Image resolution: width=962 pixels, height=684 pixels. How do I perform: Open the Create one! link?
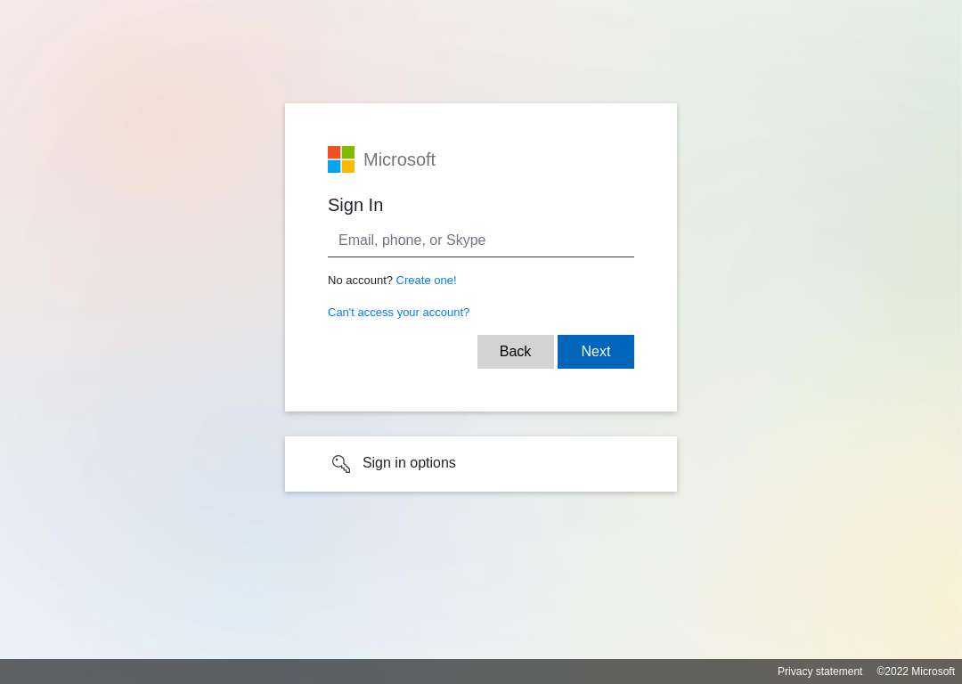coord(426,281)
